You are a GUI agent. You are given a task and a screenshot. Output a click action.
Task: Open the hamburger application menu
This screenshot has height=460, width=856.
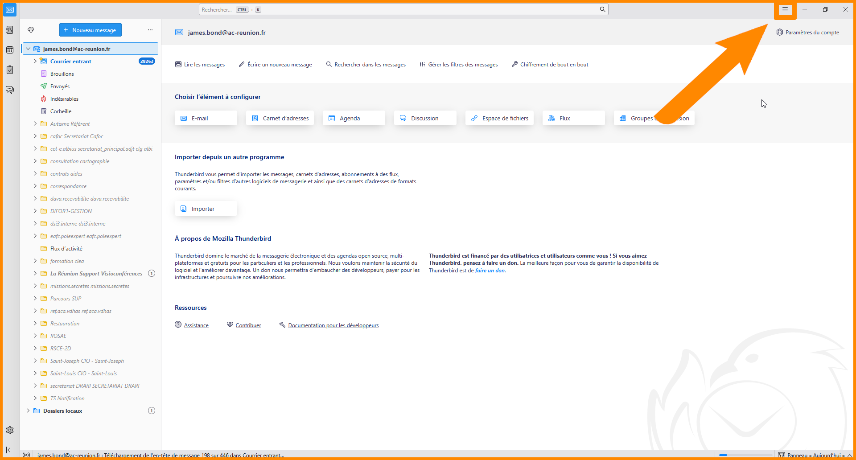coord(785,9)
